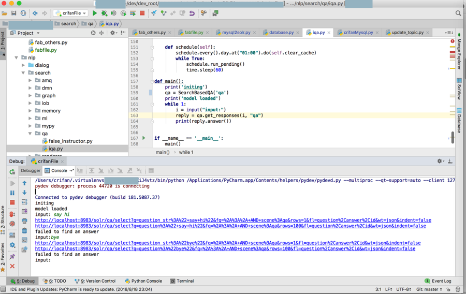Switch to the database.py editor tab

[281, 33]
